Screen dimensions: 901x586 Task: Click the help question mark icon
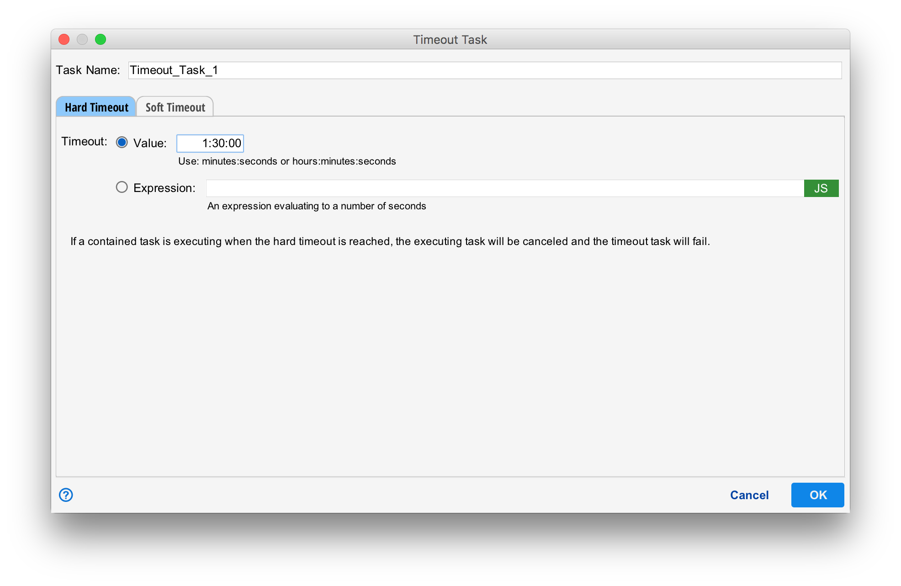tap(65, 495)
